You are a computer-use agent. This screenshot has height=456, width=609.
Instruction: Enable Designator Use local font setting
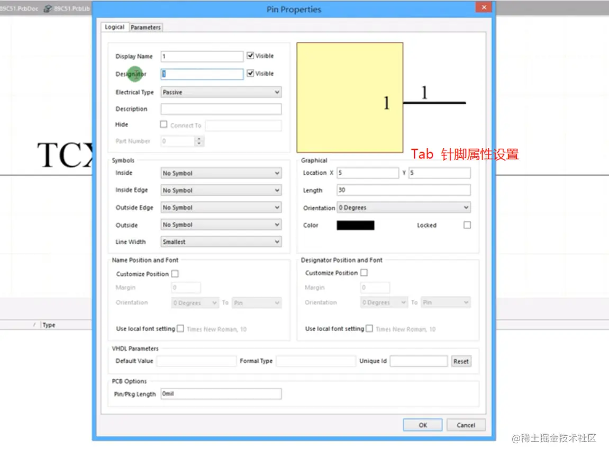[x=369, y=329]
